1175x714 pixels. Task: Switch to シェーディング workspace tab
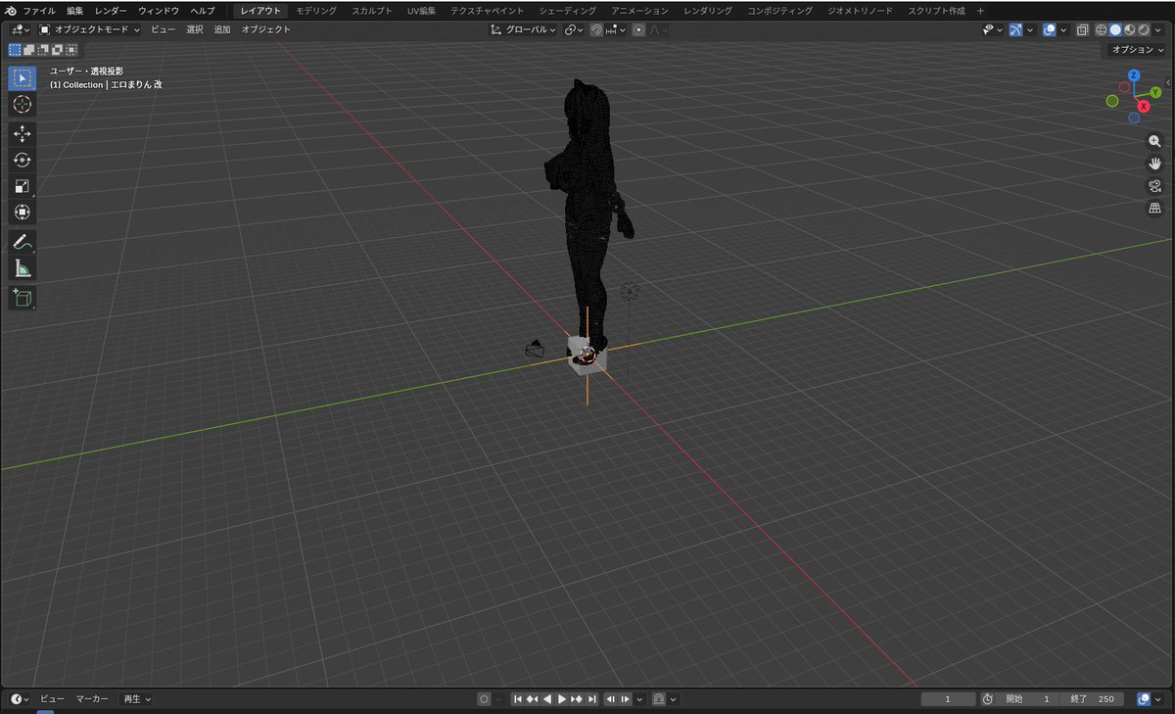pos(568,10)
